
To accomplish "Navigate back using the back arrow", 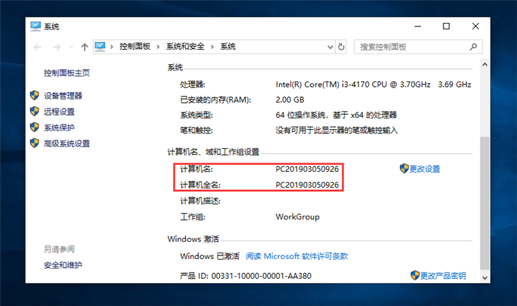I will click(38, 46).
